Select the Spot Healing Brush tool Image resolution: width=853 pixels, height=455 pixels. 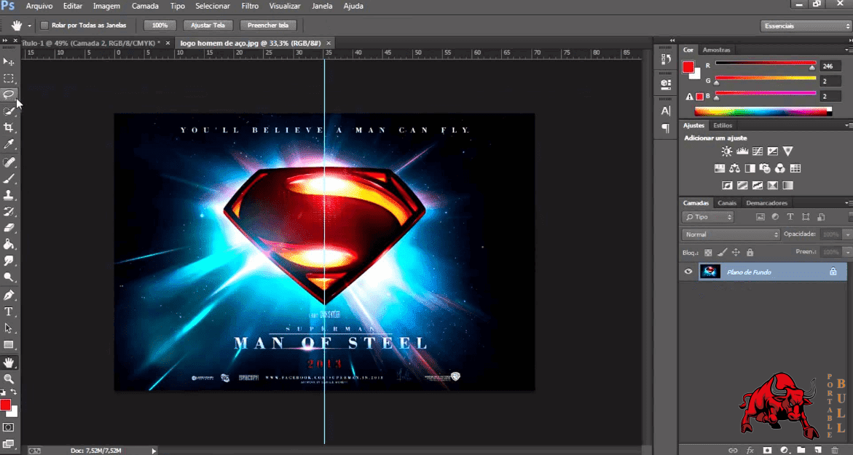(x=9, y=162)
